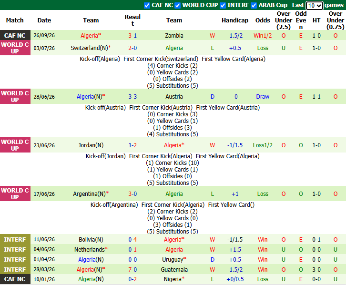Open Argentina(N) team link
Viewport: 346px width, 285px height.
91,193
